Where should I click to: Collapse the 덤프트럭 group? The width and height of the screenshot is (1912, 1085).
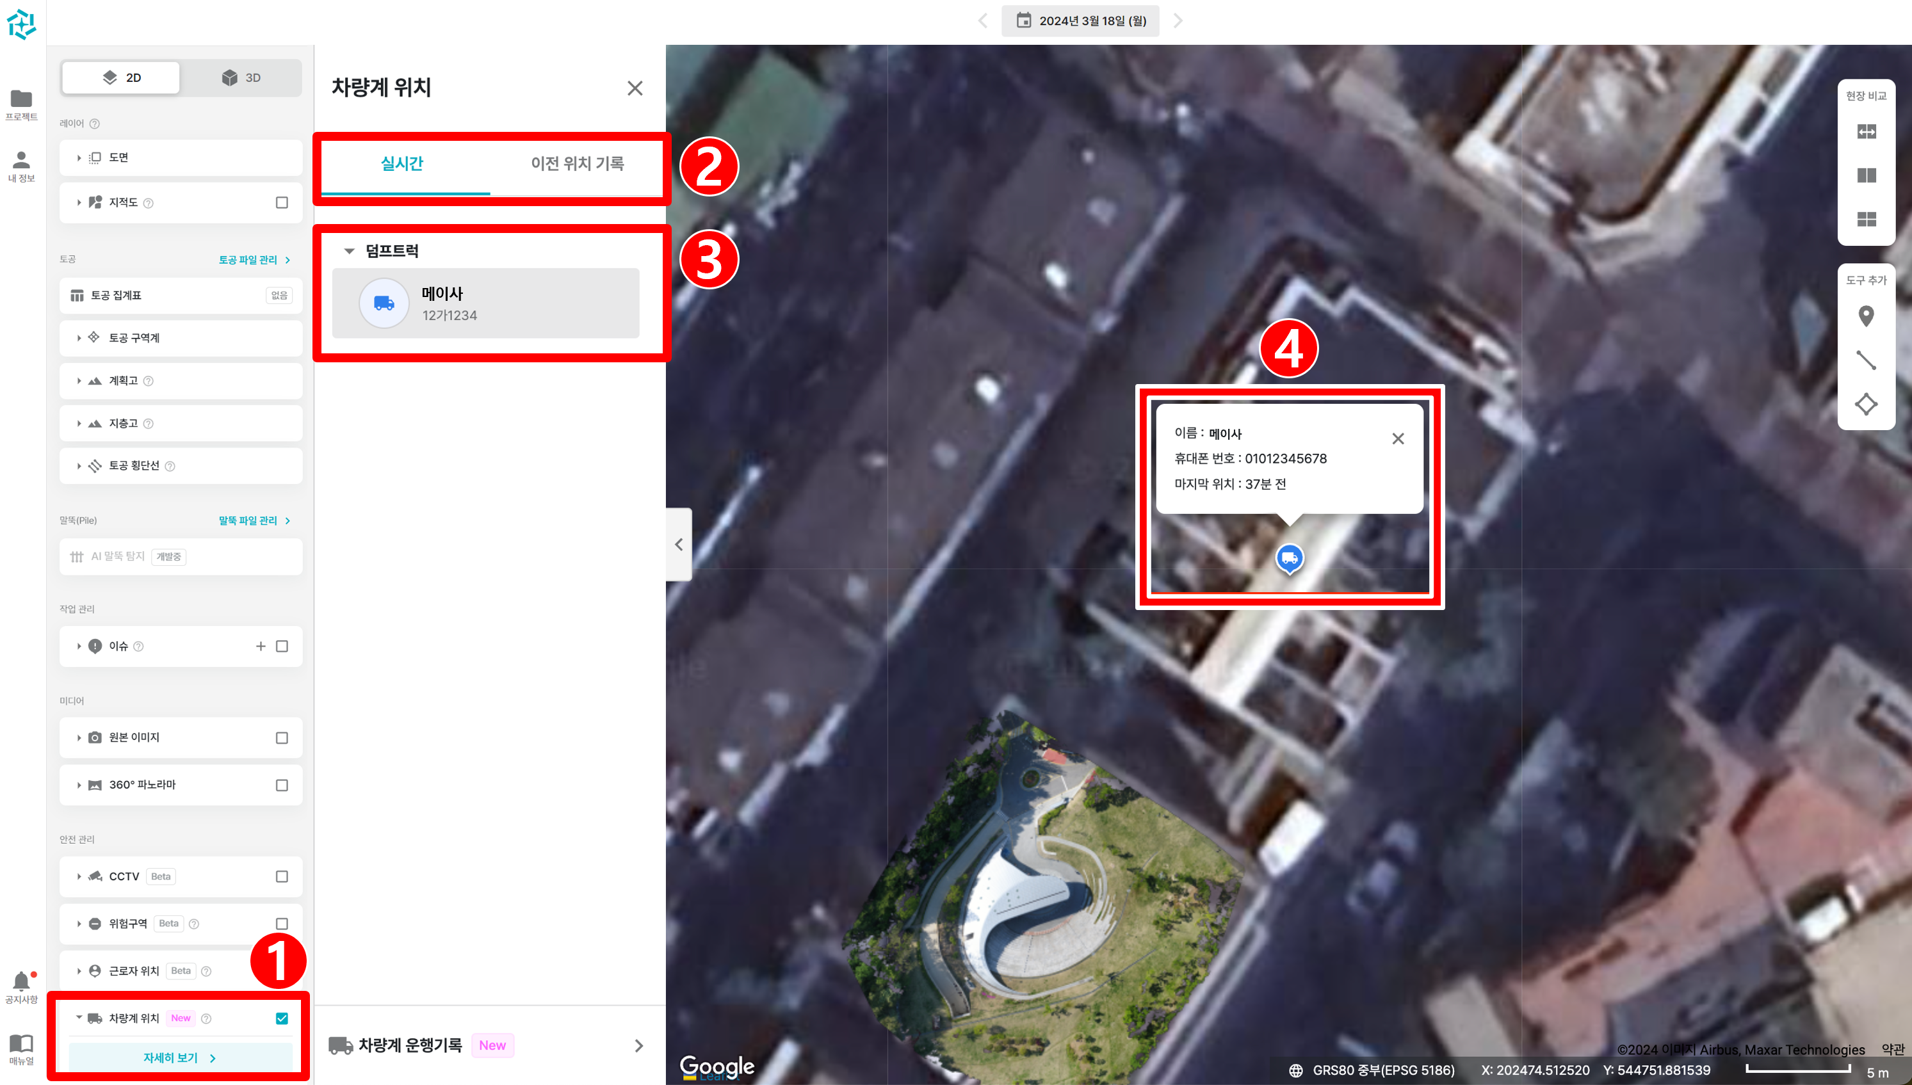[349, 251]
